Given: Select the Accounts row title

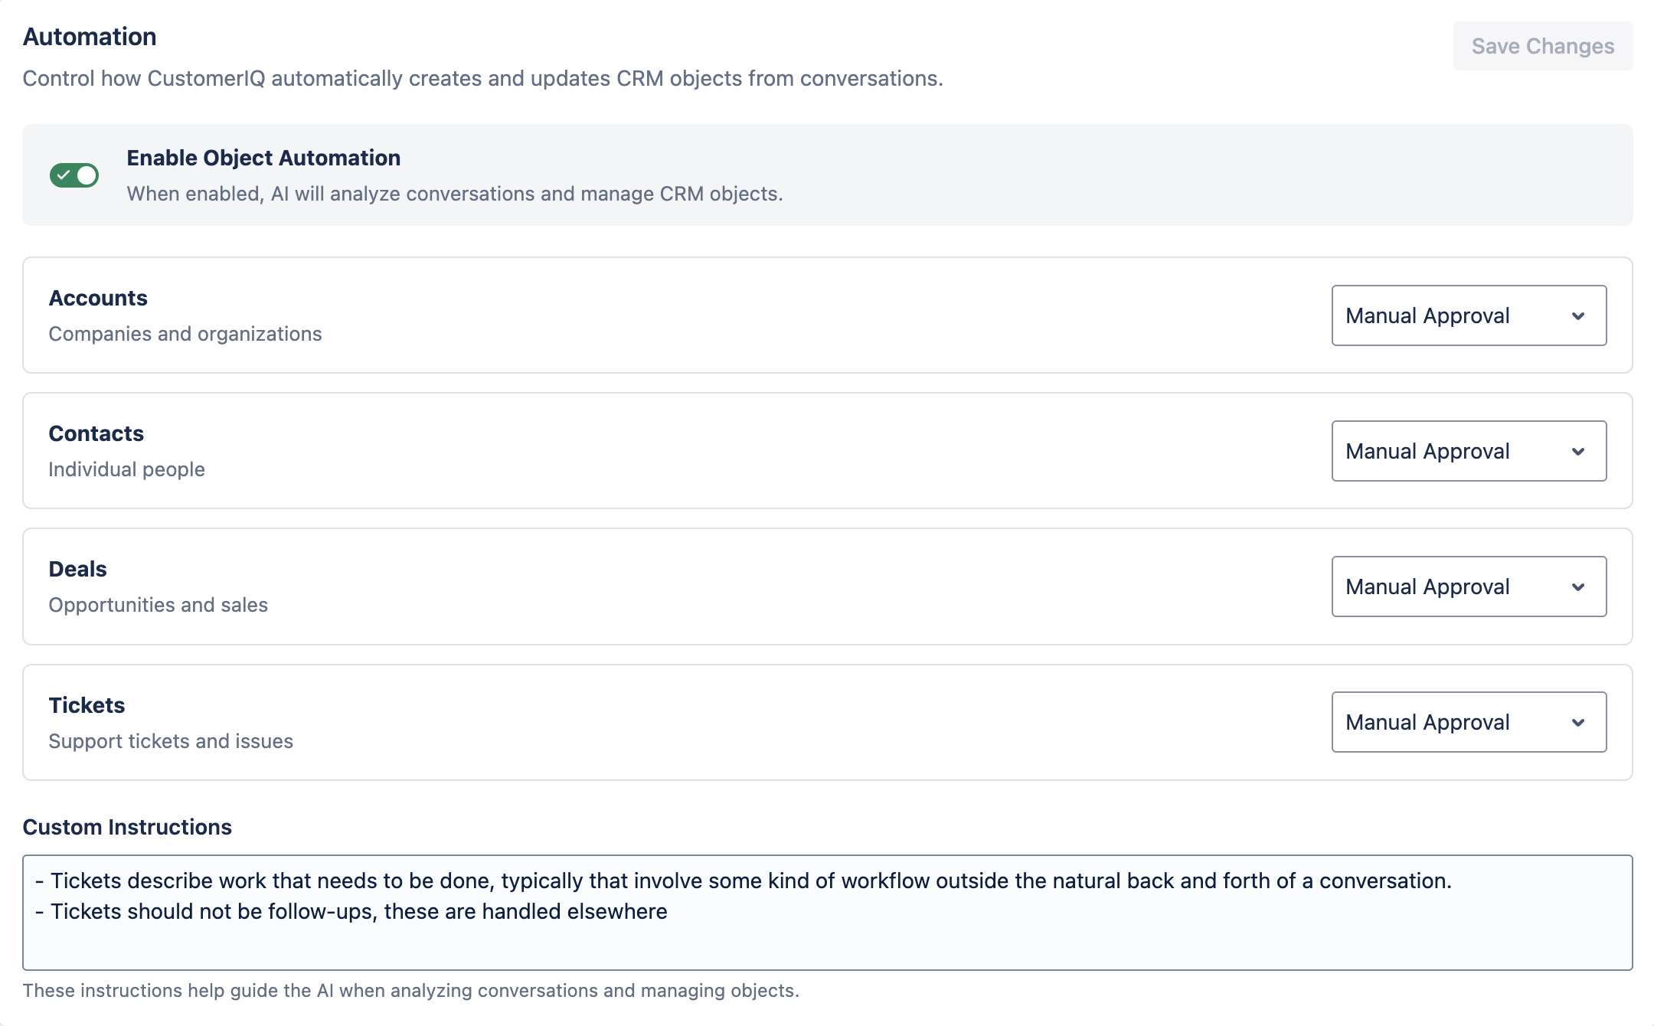Looking at the screenshot, I should (98, 298).
